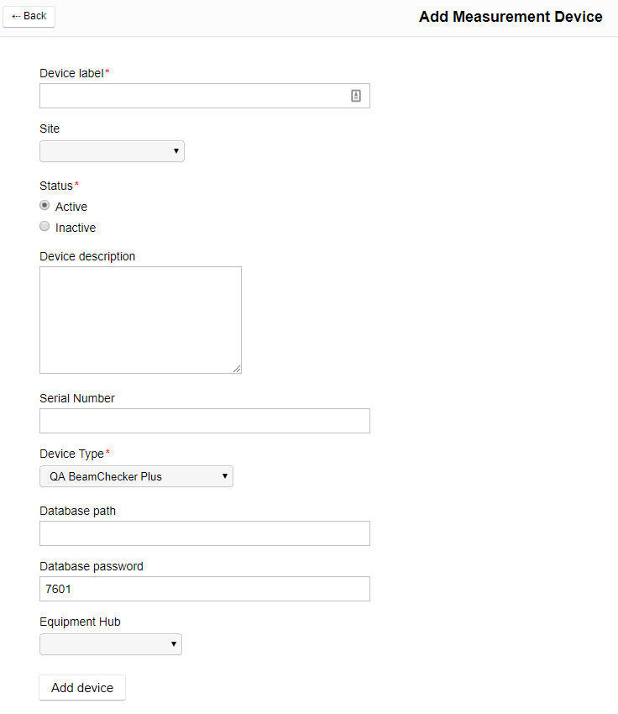Expand the Device Type dropdown showing QA BeamChecker Plus
This screenshot has height=714, width=618.
click(x=136, y=476)
